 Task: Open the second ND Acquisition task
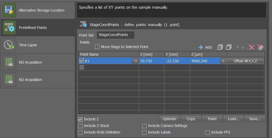tap(38, 80)
